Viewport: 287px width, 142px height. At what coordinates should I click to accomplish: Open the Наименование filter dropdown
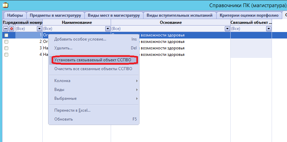click(x=108, y=29)
